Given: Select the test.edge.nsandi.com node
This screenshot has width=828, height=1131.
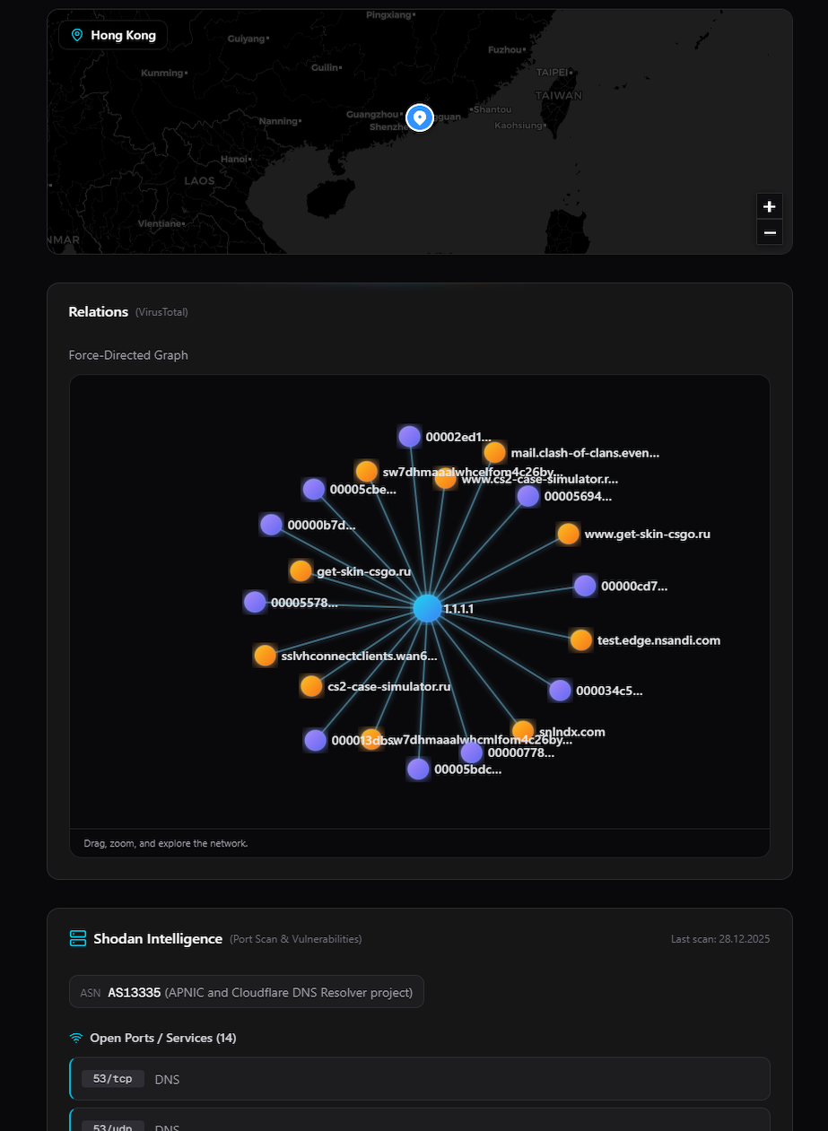Looking at the screenshot, I should (581, 640).
